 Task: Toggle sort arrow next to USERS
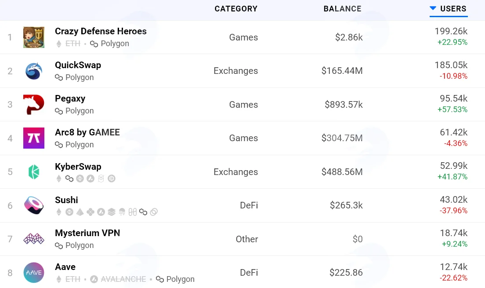(x=433, y=8)
